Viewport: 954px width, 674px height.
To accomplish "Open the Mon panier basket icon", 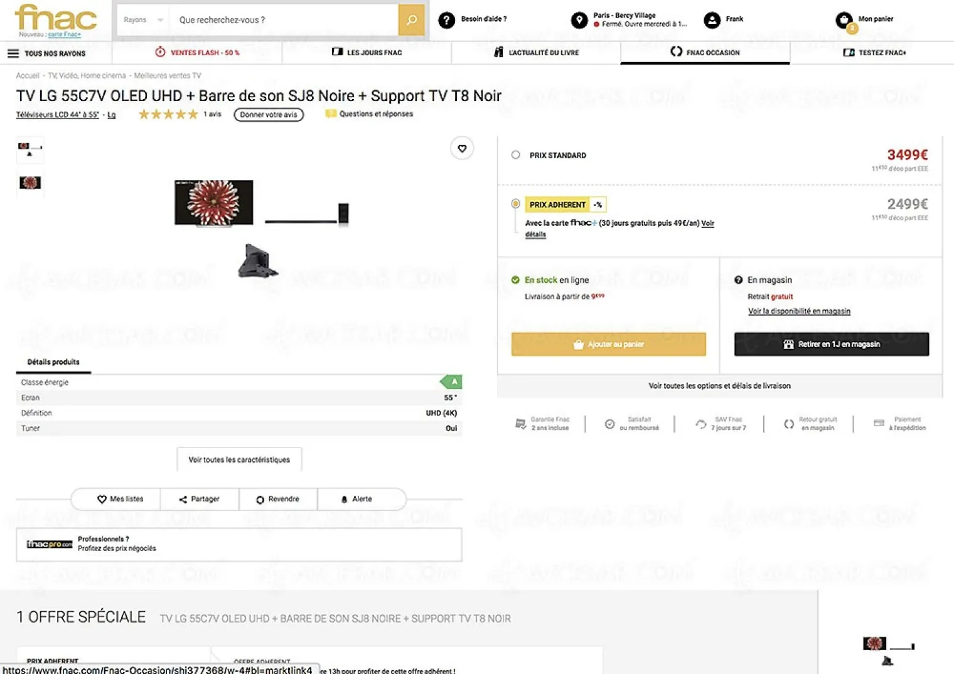I will pyautogui.click(x=845, y=21).
